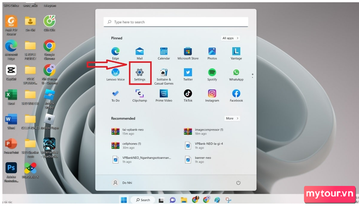Open the Snipping Tool on the taskbar
This screenshot has height=207, width=359.
(228, 200)
